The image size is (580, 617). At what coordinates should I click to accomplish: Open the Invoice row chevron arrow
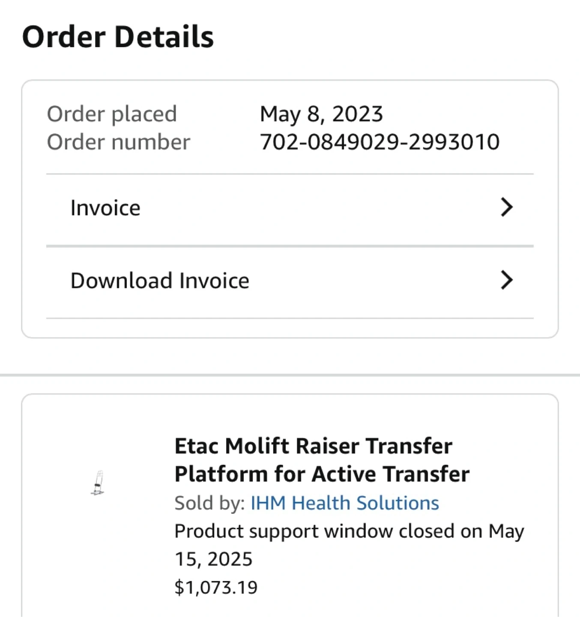[506, 208]
